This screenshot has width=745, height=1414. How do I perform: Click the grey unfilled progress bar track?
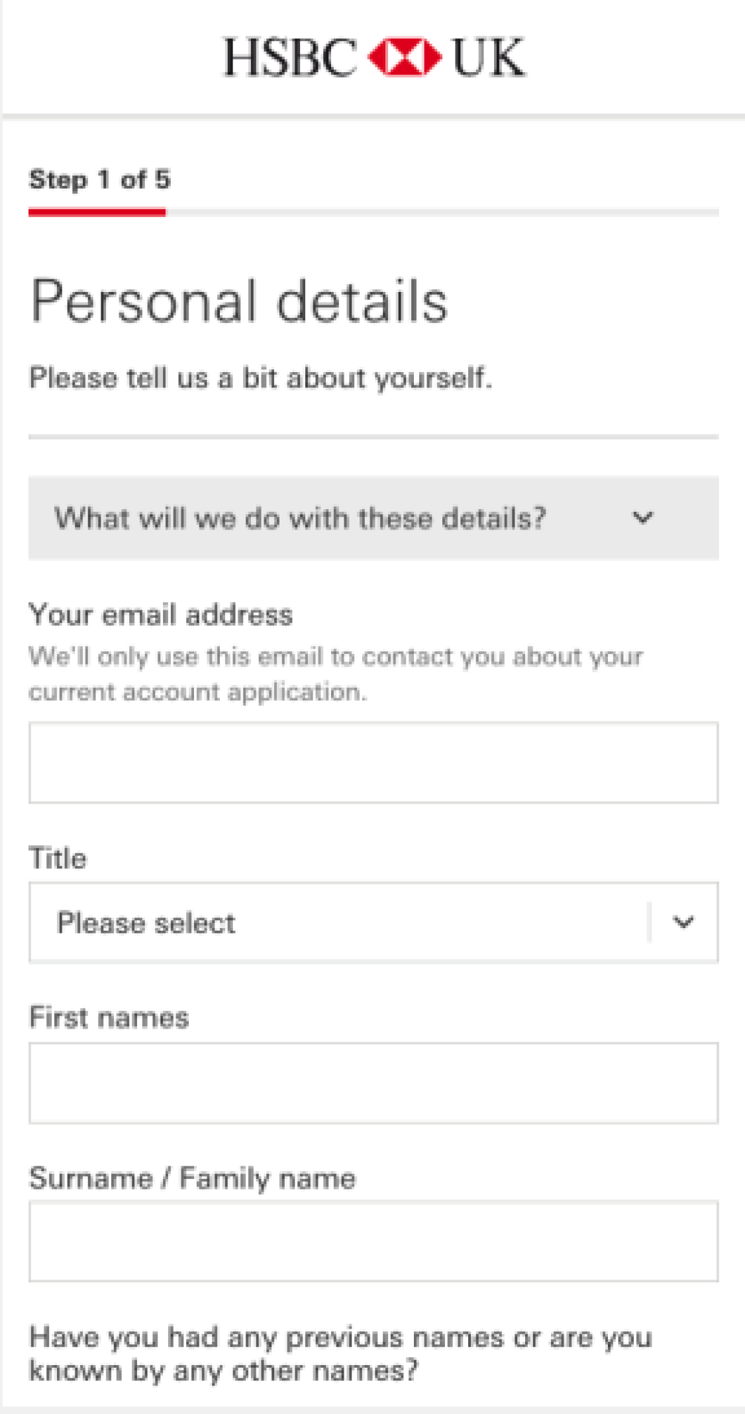[x=442, y=212]
